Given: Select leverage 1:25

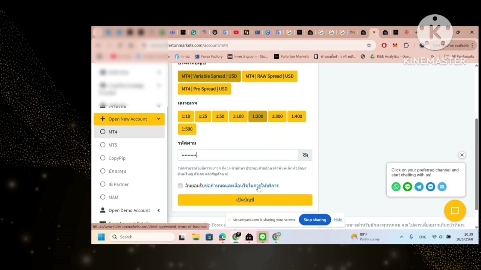Looking at the screenshot, I should tap(203, 116).
